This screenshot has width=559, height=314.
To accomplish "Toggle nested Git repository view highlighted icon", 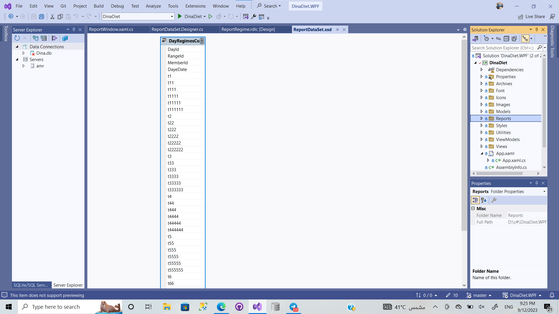I will 525,39.
